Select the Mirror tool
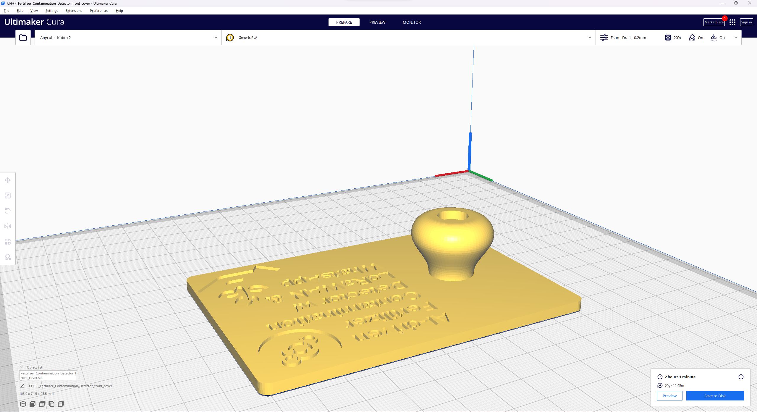 (x=8, y=226)
